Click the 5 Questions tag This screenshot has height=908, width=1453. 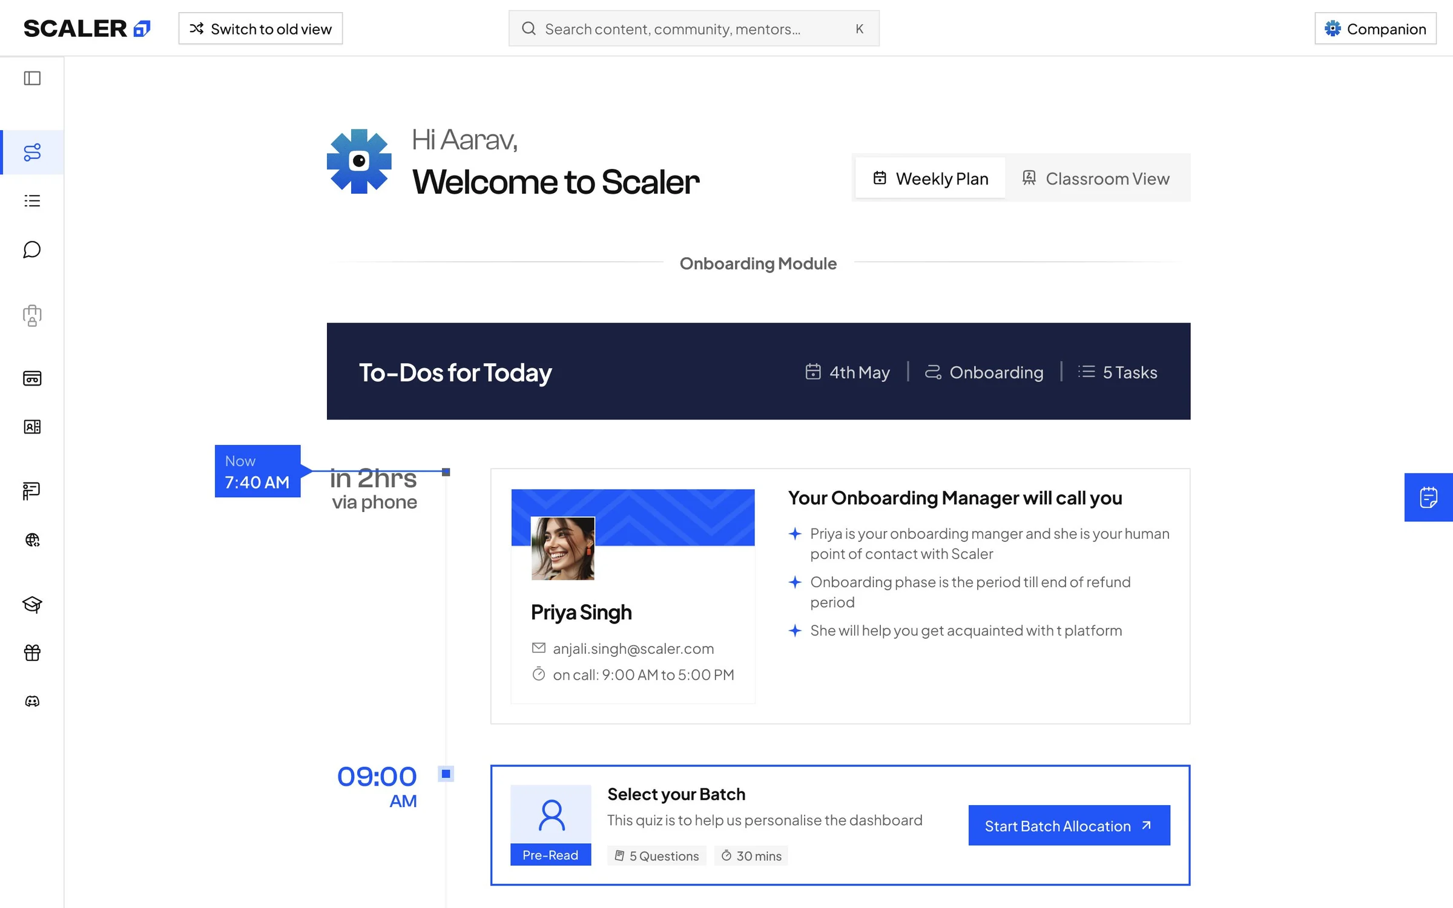coord(657,855)
